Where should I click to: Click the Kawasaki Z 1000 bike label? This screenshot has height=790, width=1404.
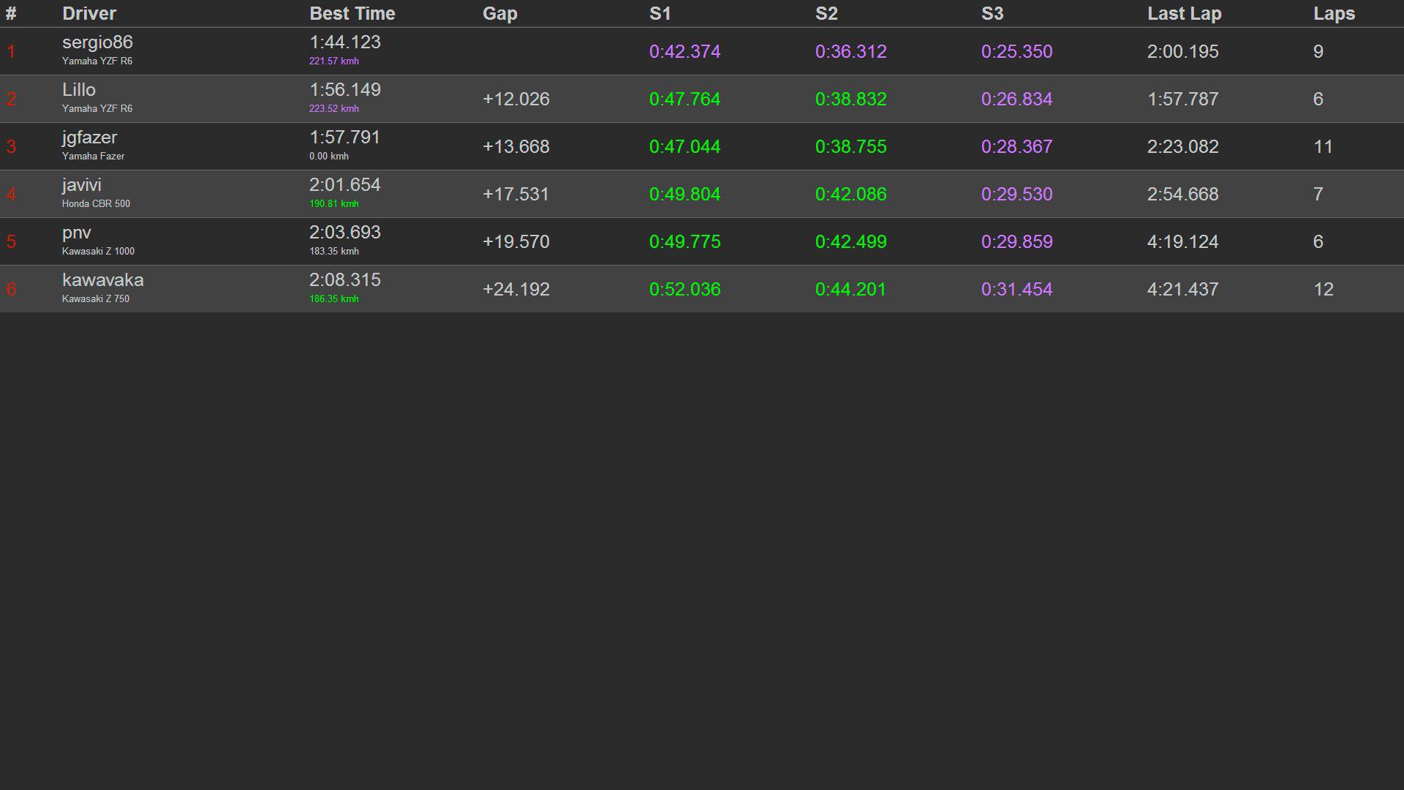(98, 252)
